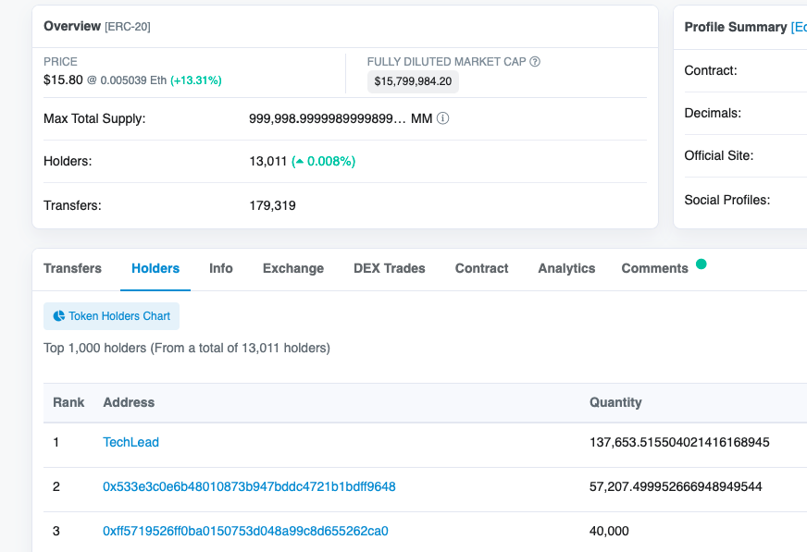Switch to the Transfers tab
Viewport: 807px width, 552px height.
pyautogui.click(x=72, y=268)
